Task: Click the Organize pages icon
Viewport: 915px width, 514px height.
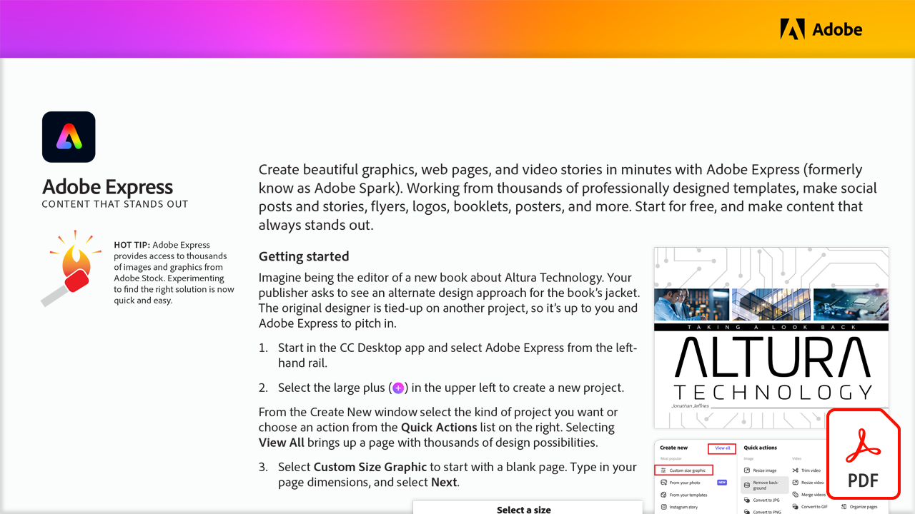Action: click(844, 507)
